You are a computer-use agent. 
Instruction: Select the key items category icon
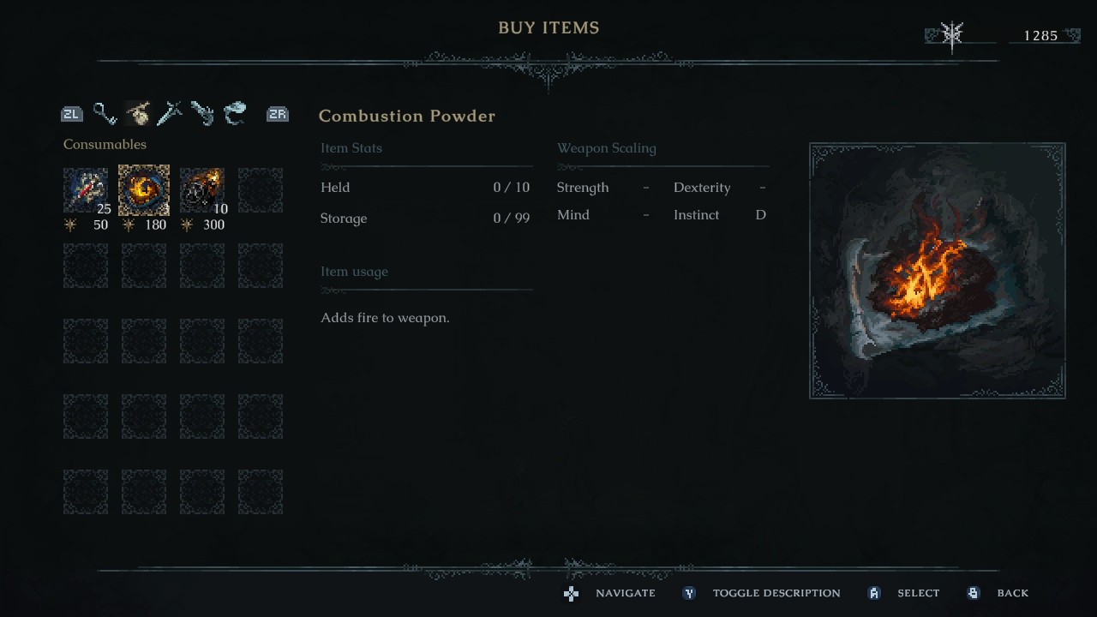(x=105, y=113)
